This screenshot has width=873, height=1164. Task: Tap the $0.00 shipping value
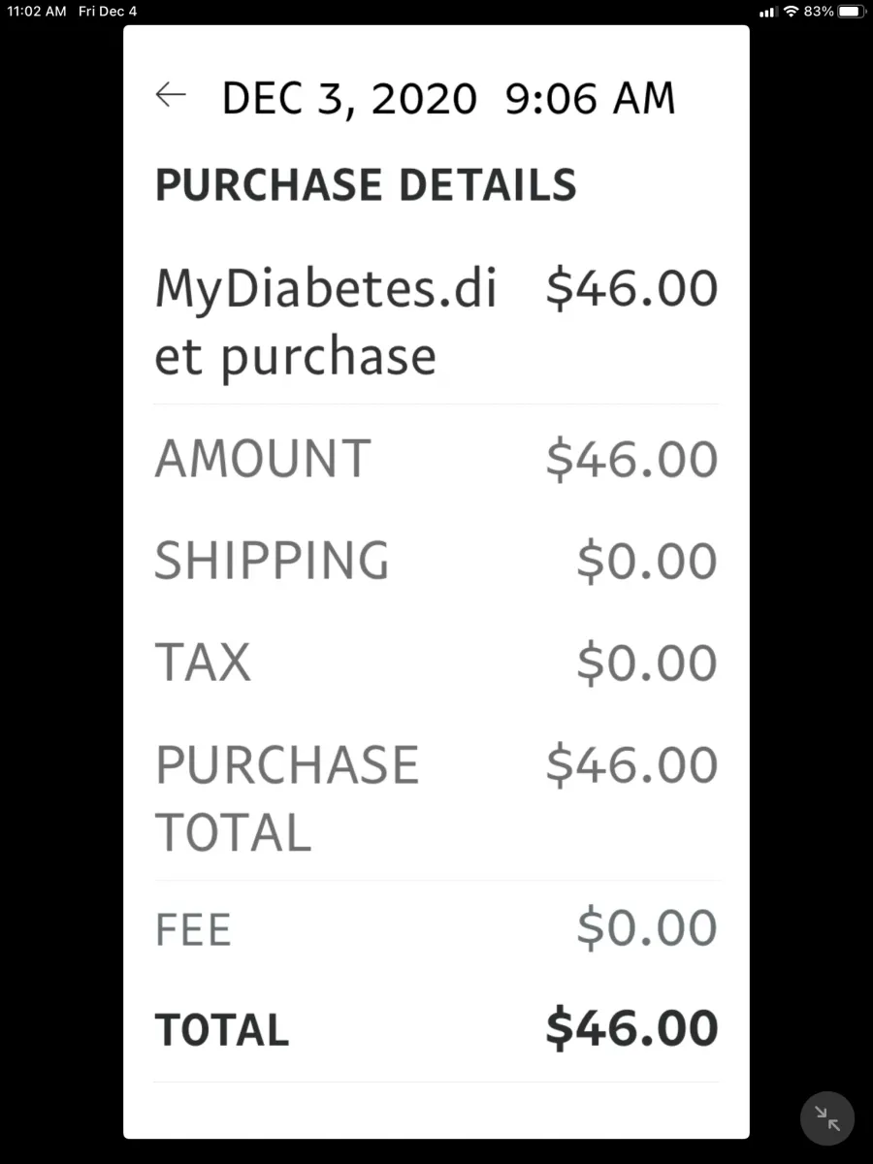coord(647,562)
